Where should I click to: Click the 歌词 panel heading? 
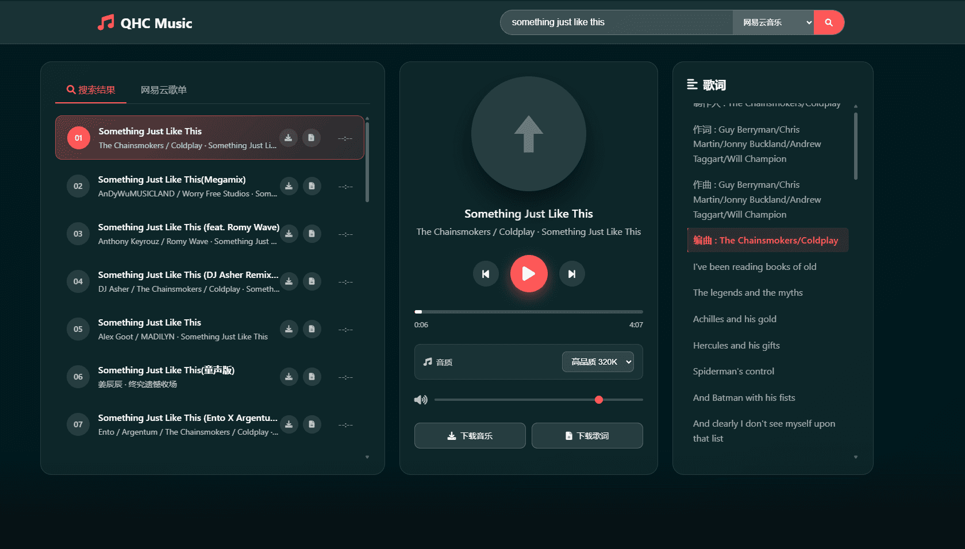click(x=714, y=85)
